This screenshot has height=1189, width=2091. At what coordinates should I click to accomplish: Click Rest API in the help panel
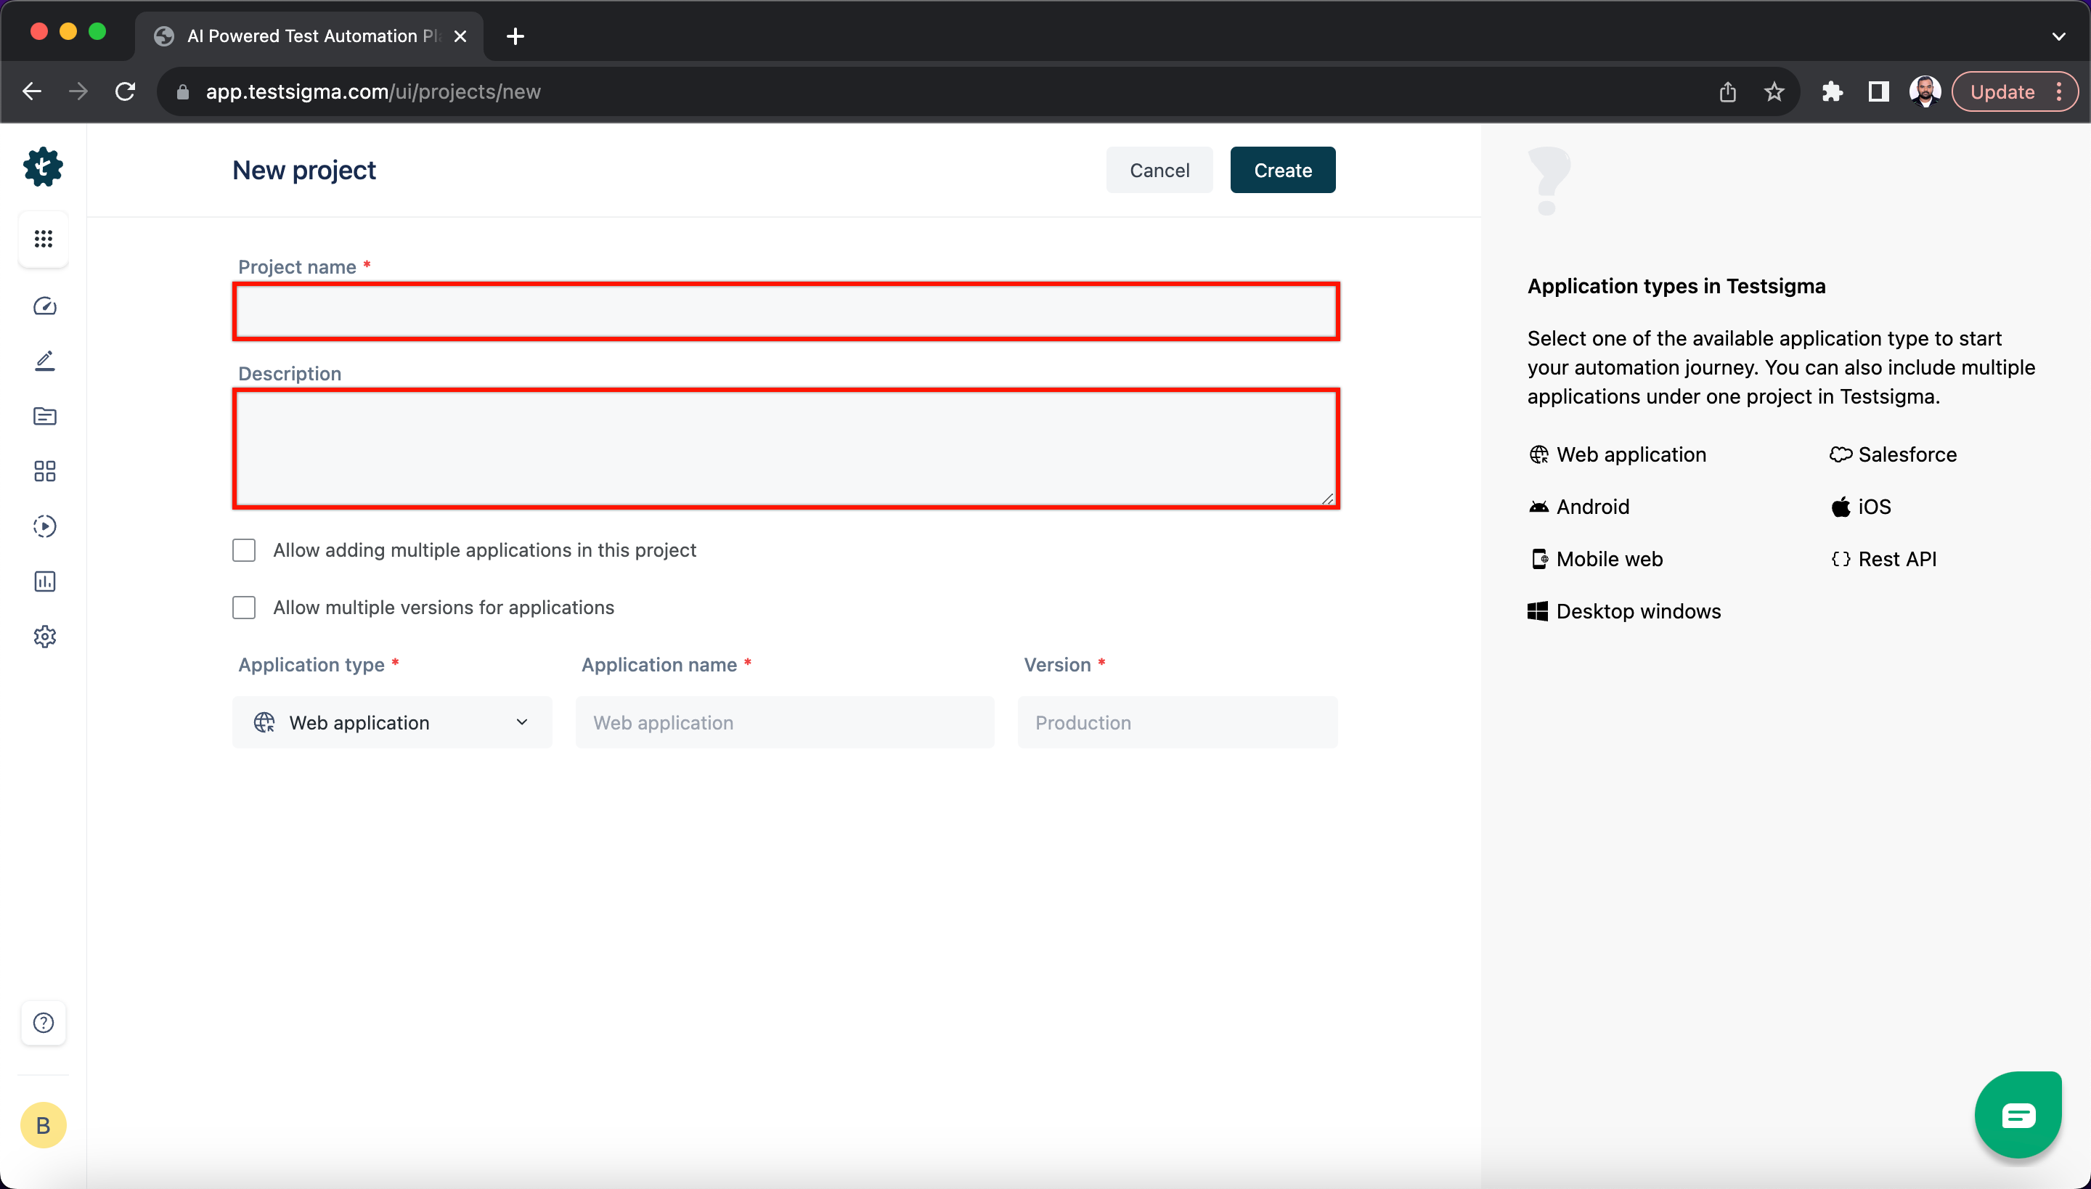[1883, 559]
